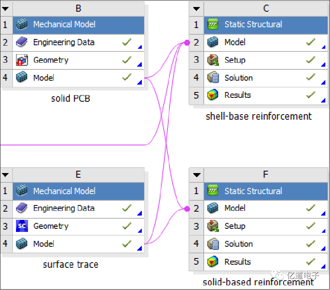Viewport: 330px width, 290px height.
Task: Click the Geometry icon in solid PCB system
Action: [x=22, y=60]
